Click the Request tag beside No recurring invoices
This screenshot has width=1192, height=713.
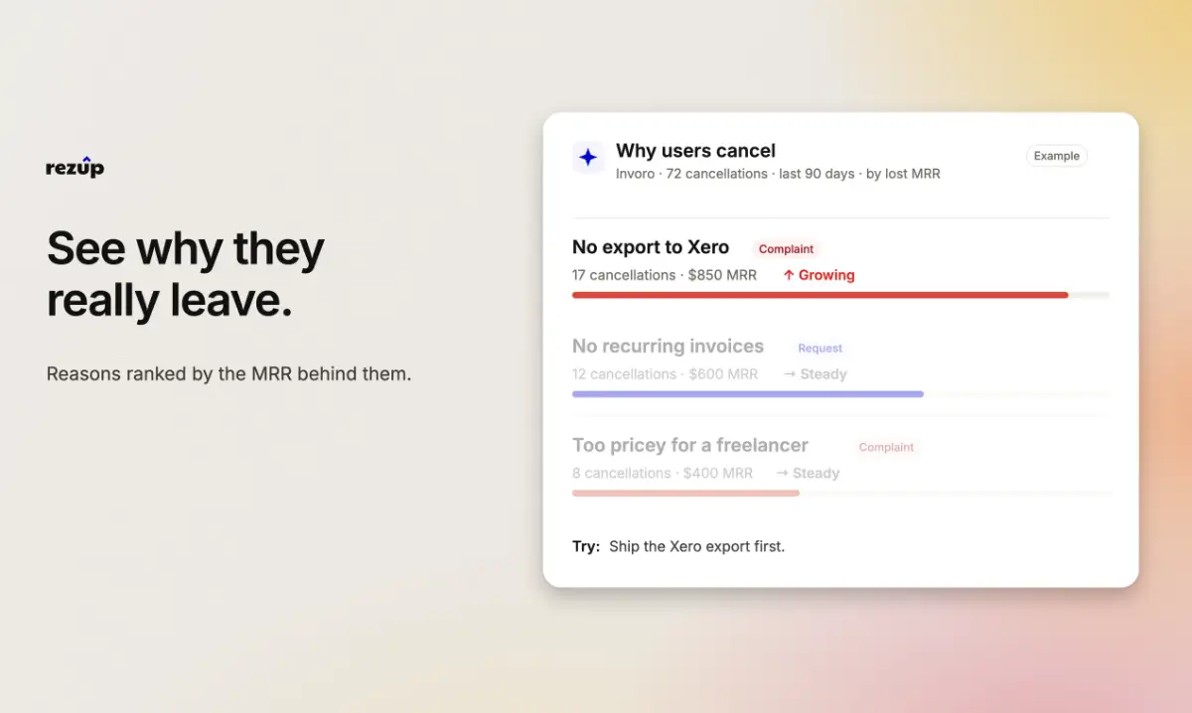tap(819, 349)
